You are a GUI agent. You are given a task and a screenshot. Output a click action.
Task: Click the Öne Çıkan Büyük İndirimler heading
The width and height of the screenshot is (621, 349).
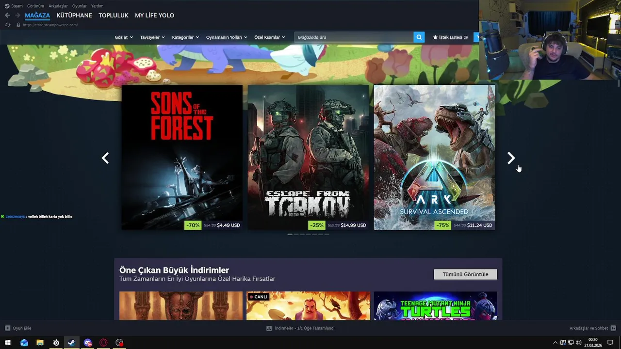[174, 270]
